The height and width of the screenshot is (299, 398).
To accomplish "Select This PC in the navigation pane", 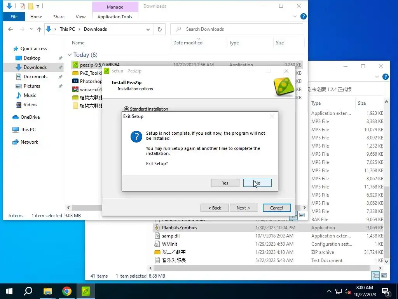I will coord(28,129).
